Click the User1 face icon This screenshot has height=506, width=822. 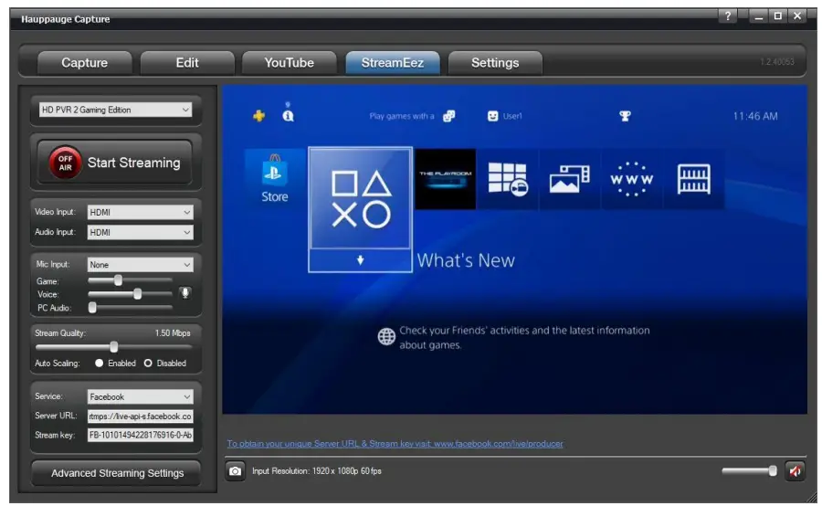[x=493, y=116]
